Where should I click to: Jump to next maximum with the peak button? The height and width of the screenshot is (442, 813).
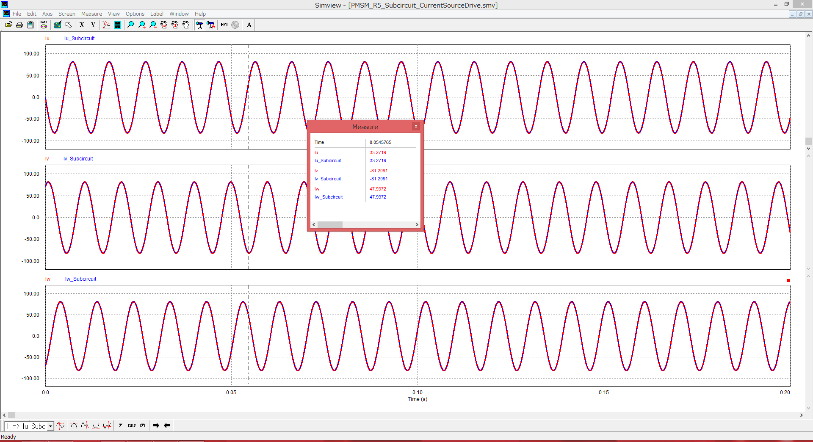[x=74, y=425]
